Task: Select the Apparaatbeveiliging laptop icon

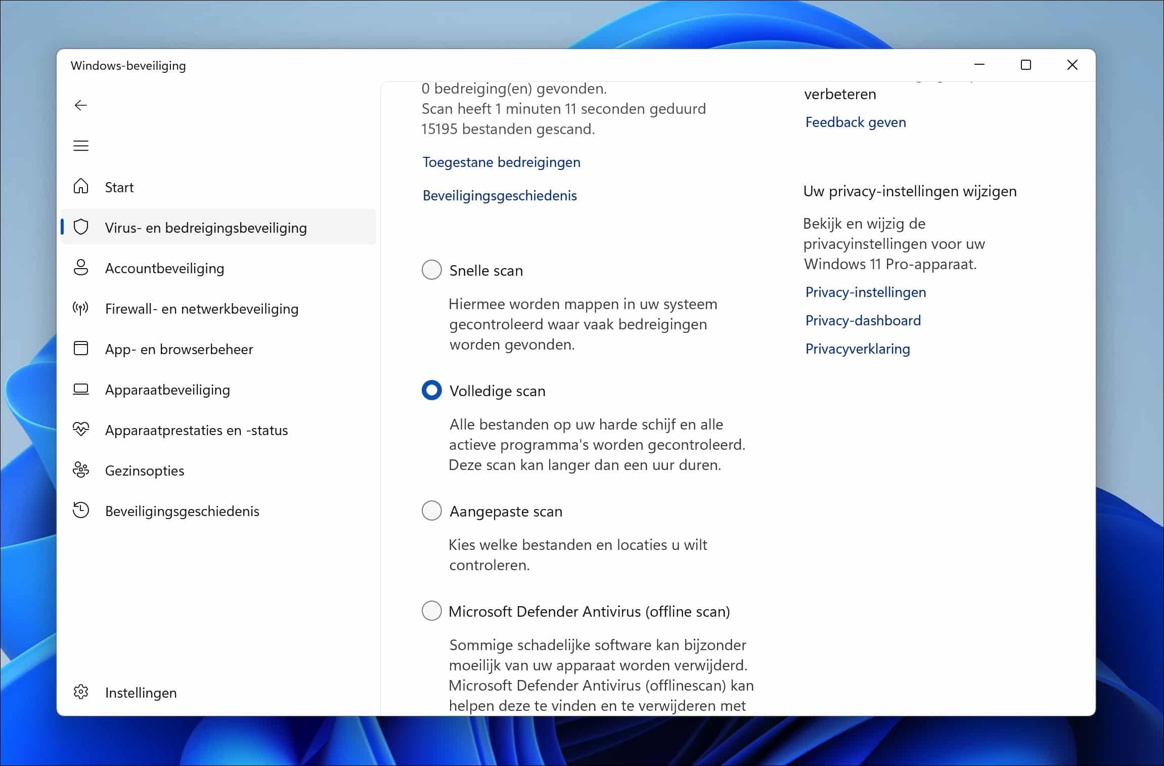Action: pyautogui.click(x=81, y=389)
